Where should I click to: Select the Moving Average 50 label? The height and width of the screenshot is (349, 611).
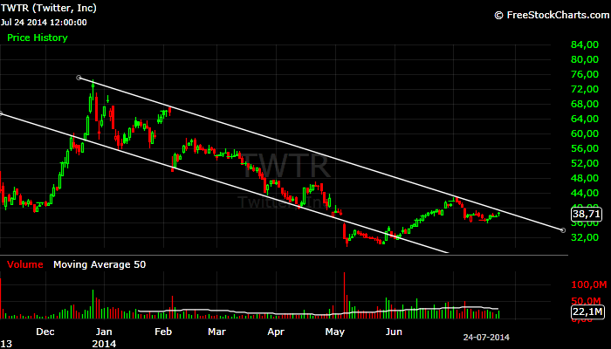point(100,264)
